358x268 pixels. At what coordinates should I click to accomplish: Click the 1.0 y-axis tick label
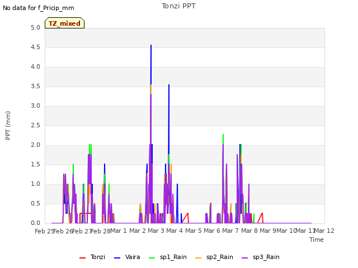(x=35, y=184)
